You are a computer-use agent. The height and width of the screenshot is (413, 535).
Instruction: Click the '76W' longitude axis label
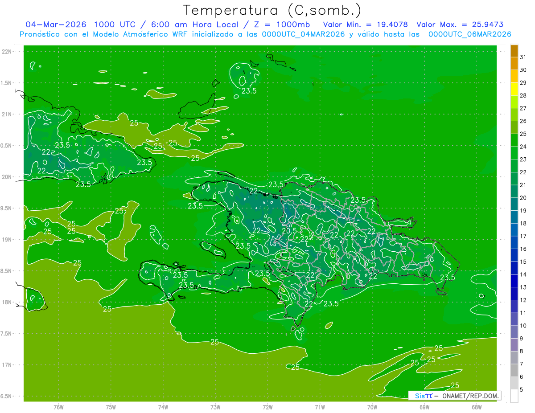click(x=58, y=407)
